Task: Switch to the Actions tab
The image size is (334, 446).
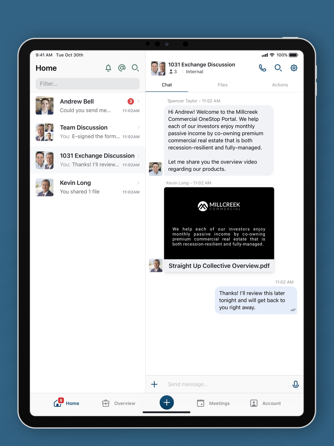Action: [280, 85]
